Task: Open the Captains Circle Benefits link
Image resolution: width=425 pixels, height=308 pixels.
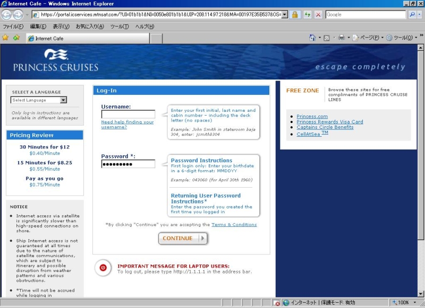Action: coord(325,127)
